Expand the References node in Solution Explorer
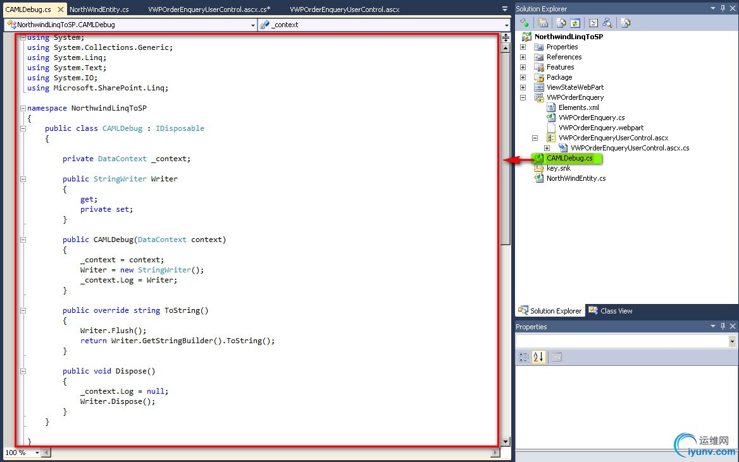The height and width of the screenshot is (462, 739). 523,57
